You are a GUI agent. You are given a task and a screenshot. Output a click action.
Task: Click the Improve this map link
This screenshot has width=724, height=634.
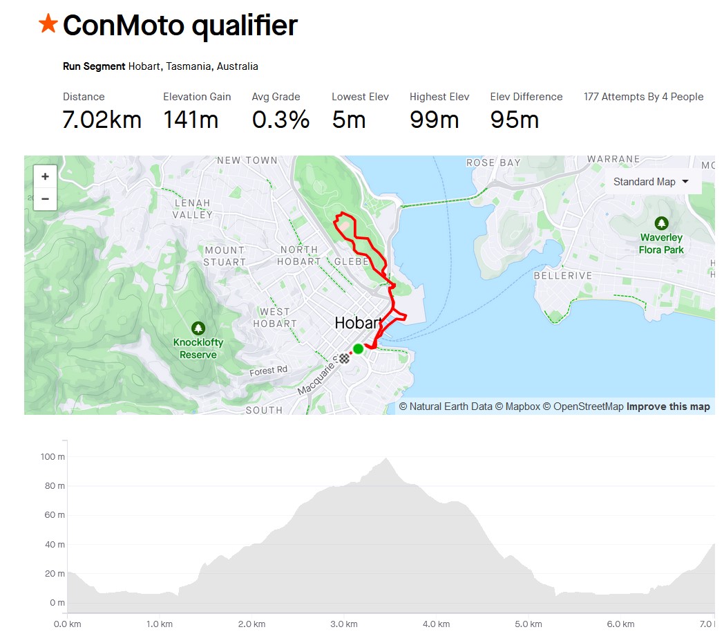(668, 407)
